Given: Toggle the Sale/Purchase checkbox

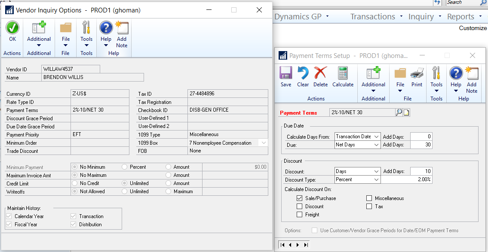Looking at the screenshot, I should 299,198.
